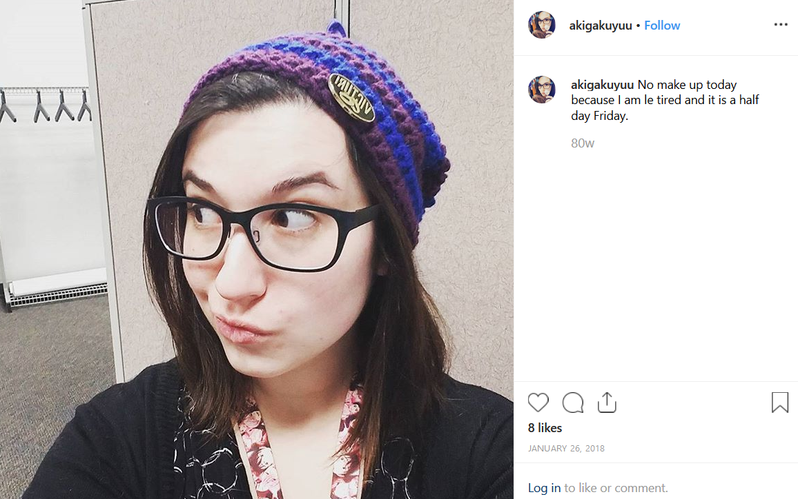Select the selfie photo
Image resolution: width=798 pixels, height=499 pixels.
(x=257, y=250)
